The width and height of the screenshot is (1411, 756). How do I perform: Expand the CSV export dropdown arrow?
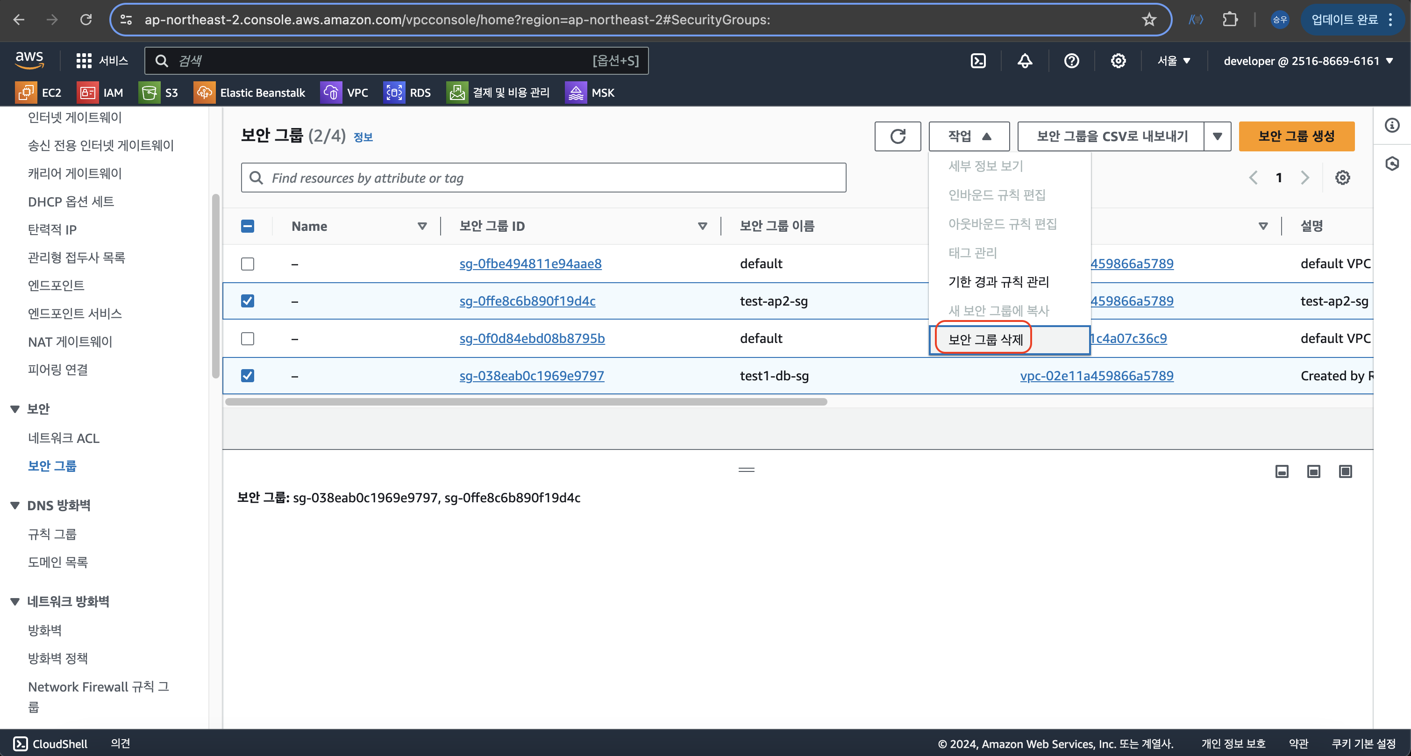coord(1217,136)
